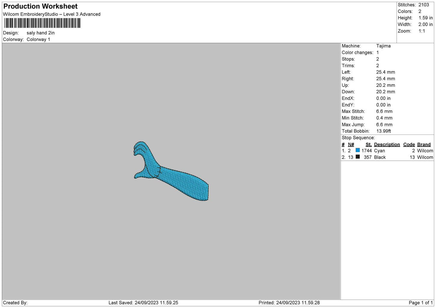Click the Down value '20.2 mm'
This screenshot has height=308, width=436.
click(x=385, y=92)
